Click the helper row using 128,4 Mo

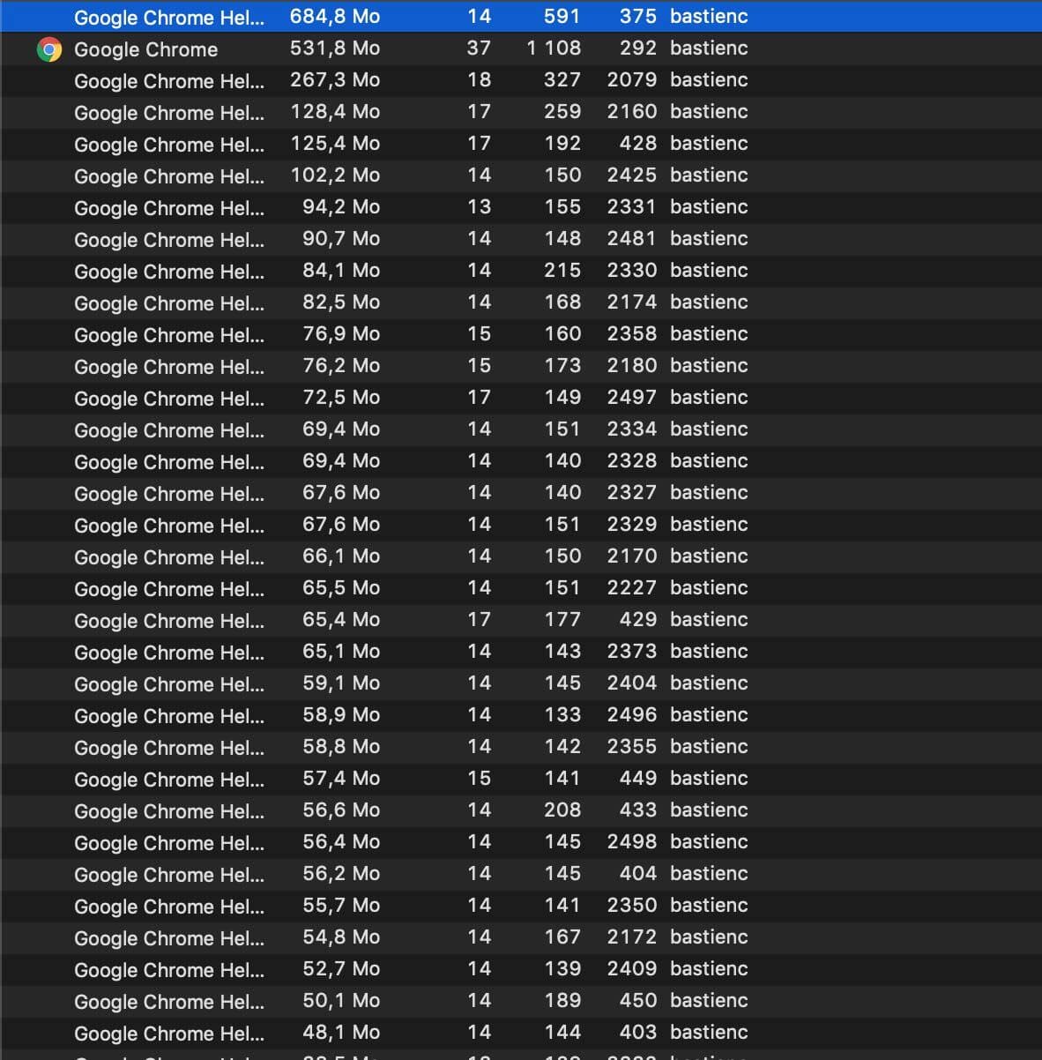tap(168, 113)
